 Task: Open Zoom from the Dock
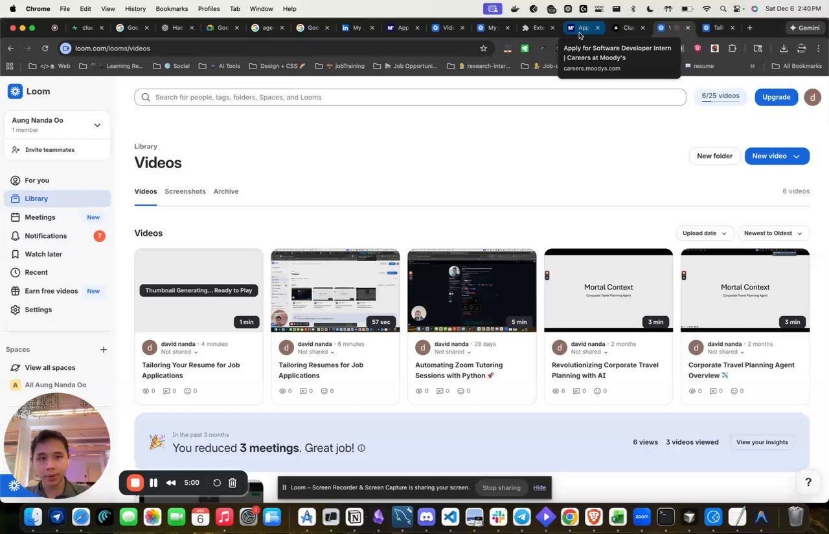tap(642, 517)
